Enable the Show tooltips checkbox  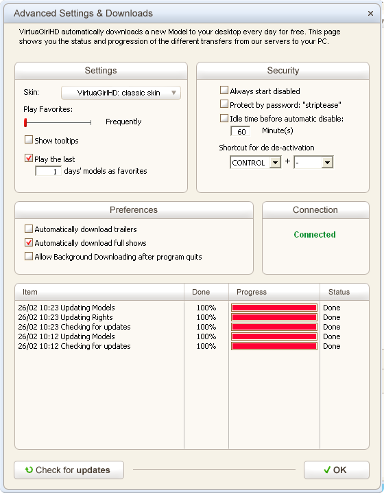[x=29, y=139]
